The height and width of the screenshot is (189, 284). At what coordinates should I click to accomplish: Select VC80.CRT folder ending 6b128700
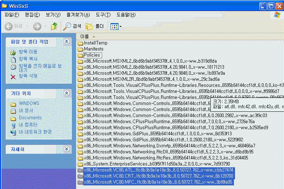click(159, 176)
